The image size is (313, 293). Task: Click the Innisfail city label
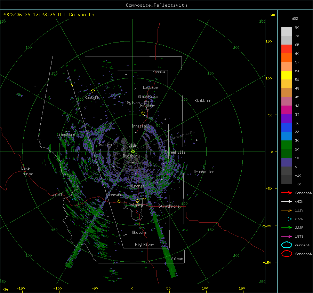(141, 126)
